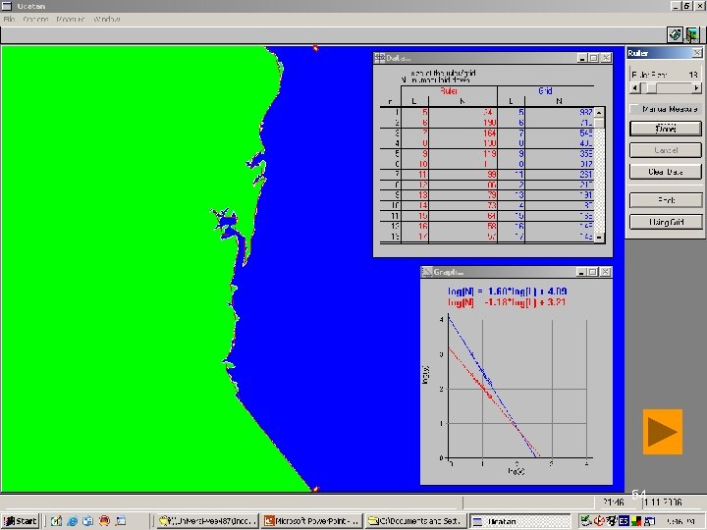
Task: Switch to Microsoft PowerPoint taskbar button
Action: coord(312,521)
